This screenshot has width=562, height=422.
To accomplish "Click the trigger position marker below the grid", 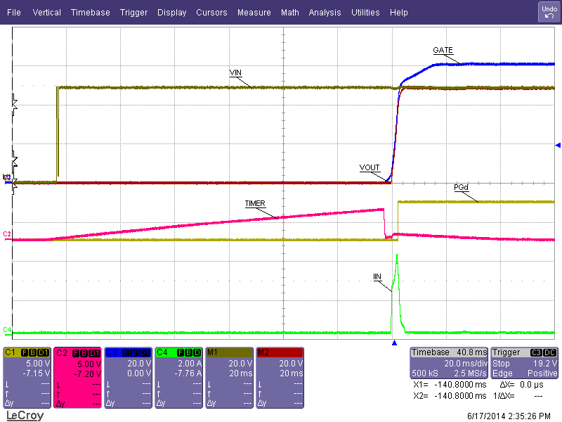I will [x=394, y=343].
